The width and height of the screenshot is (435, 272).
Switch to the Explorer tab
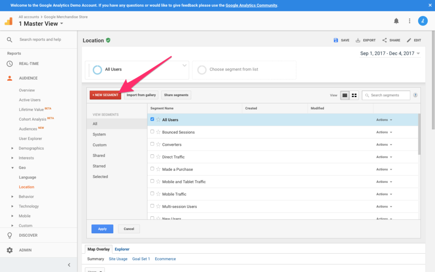(122, 249)
